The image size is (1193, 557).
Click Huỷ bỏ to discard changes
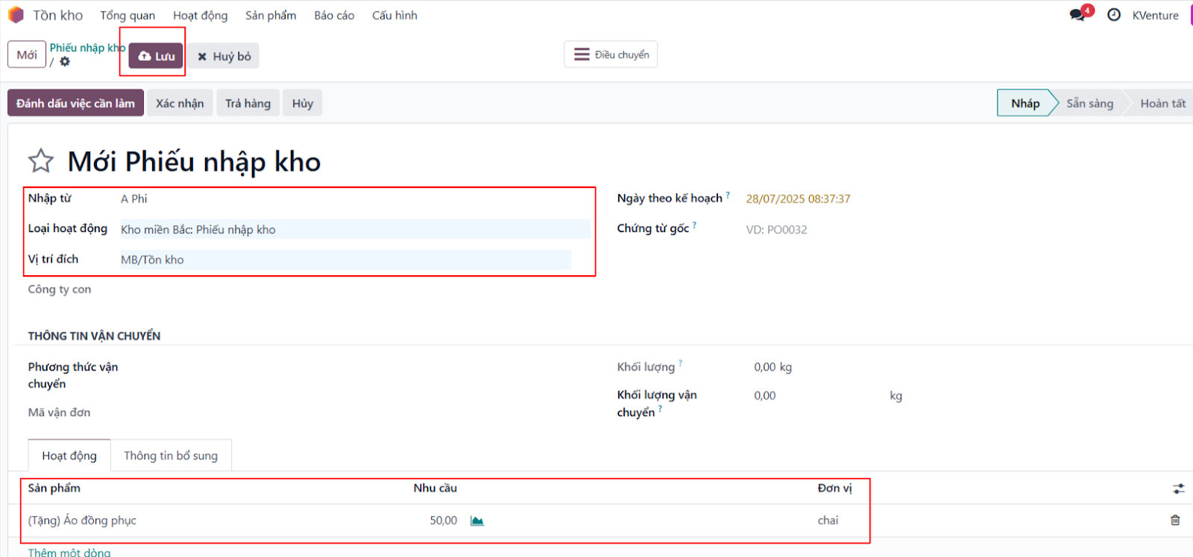(224, 56)
